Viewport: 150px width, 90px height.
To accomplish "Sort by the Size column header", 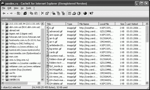I will (x=120, y=24).
